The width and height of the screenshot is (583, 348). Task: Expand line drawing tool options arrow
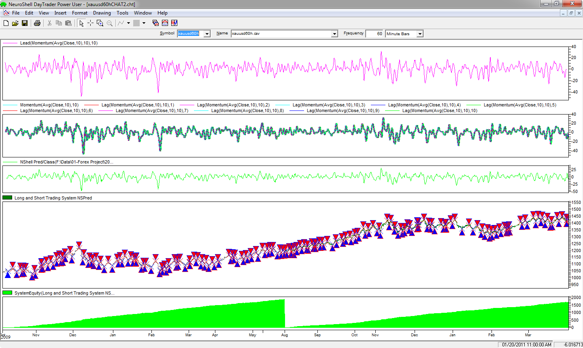128,23
